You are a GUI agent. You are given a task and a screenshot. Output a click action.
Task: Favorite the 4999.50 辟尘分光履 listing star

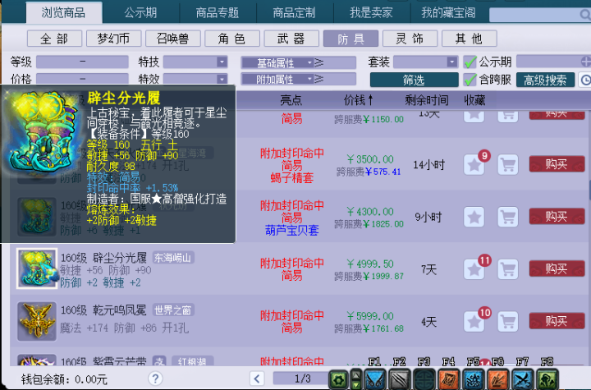[x=474, y=269]
